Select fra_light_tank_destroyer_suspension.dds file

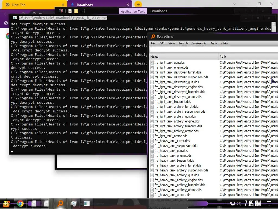181,77
